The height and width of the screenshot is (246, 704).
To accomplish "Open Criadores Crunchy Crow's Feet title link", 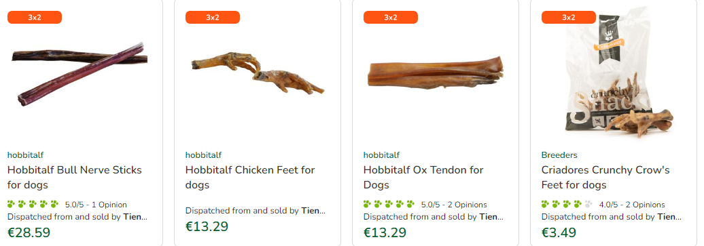I will [605, 178].
